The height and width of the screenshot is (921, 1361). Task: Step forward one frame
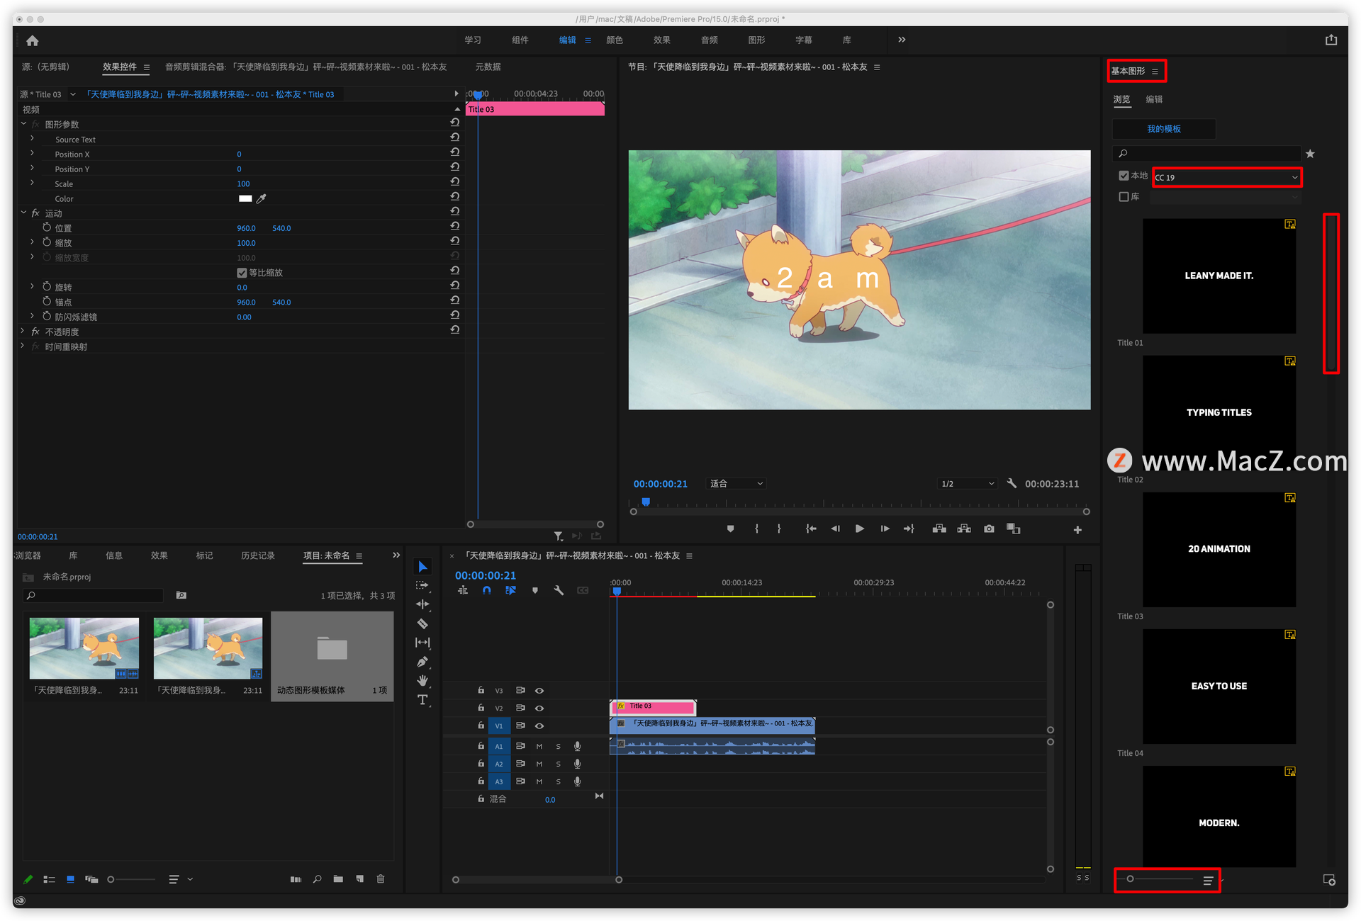click(x=885, y=529)
